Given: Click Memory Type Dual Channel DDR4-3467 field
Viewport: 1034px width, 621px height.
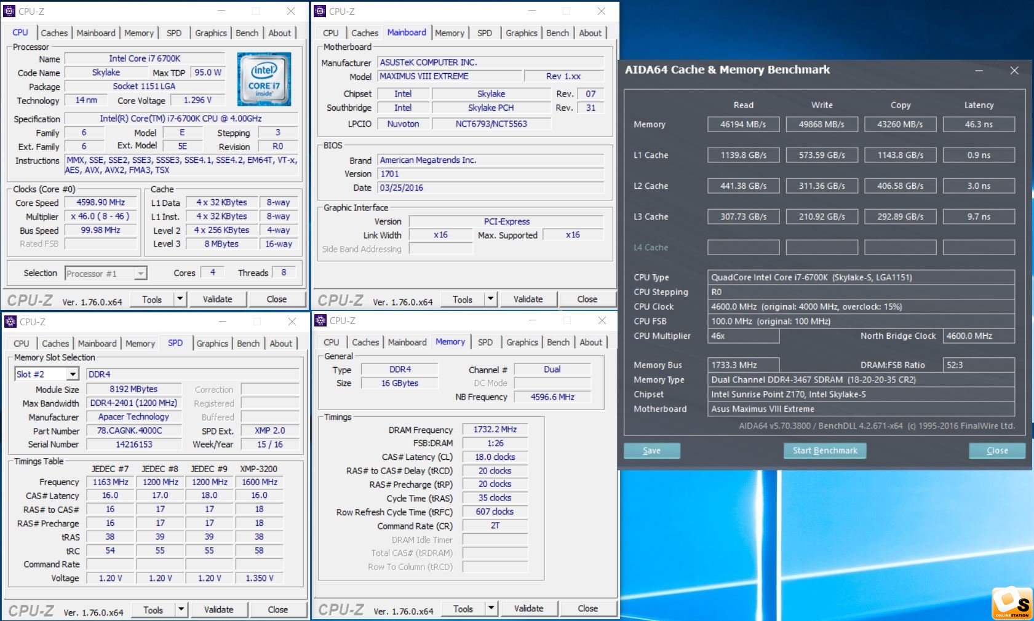Looking at the screenshot, I should click(x=861, y=379).
